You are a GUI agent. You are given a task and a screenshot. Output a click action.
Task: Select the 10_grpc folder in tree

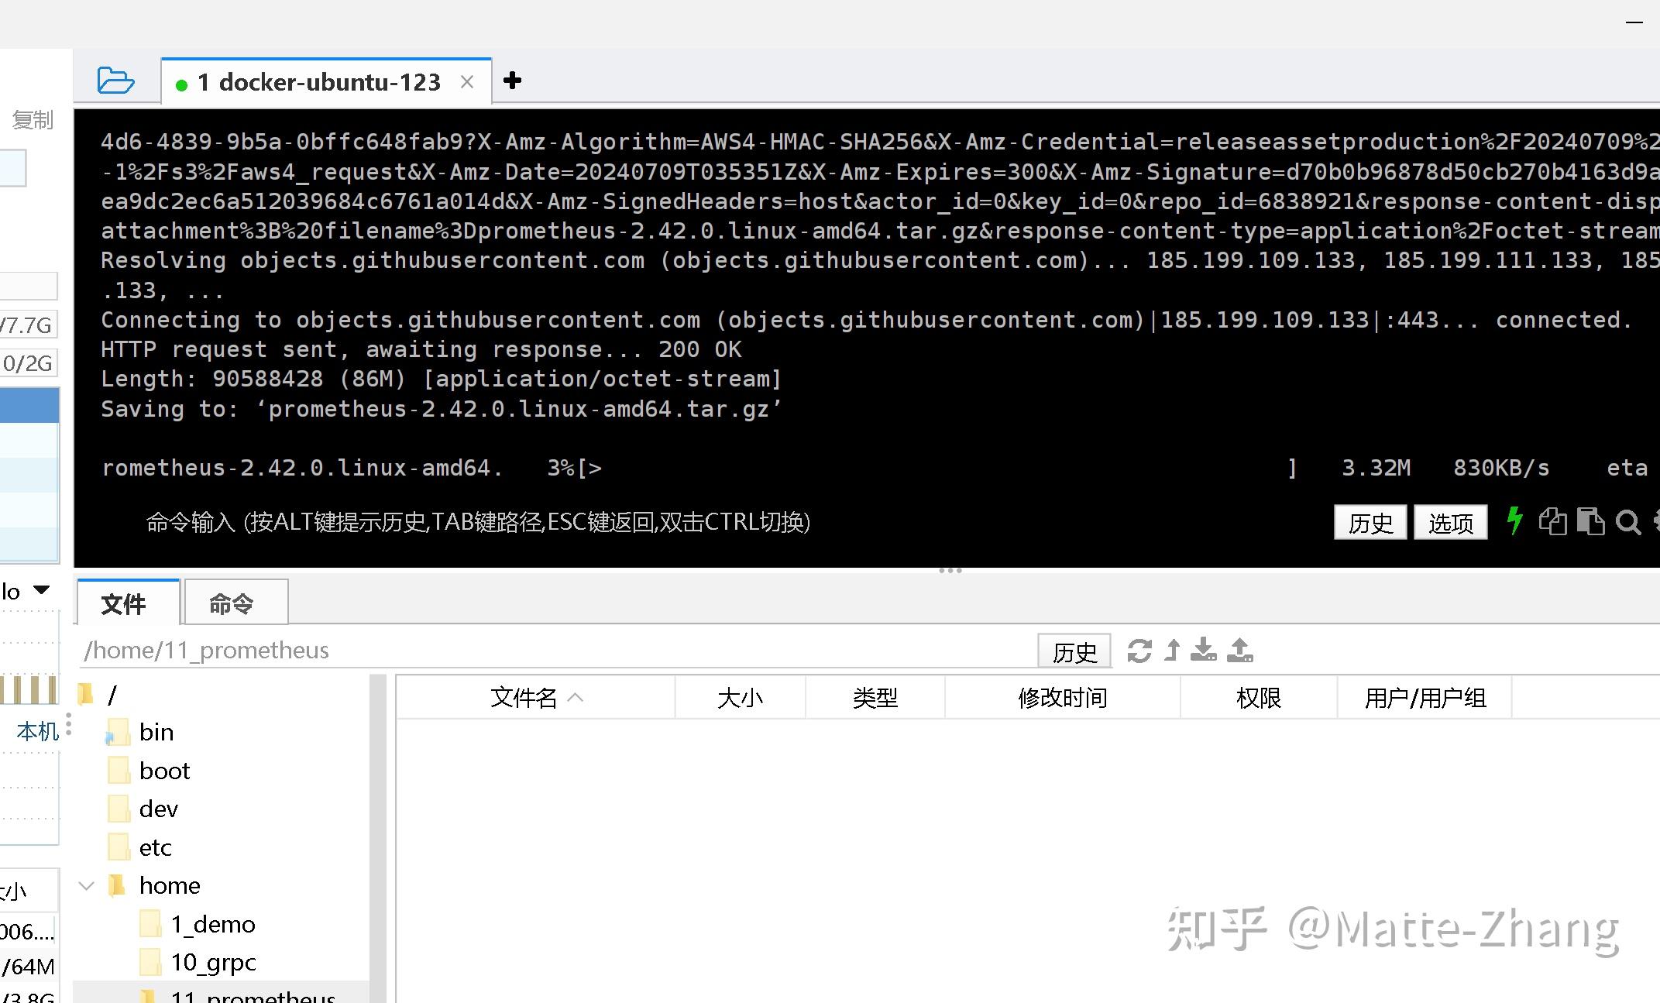pos(213,962)
